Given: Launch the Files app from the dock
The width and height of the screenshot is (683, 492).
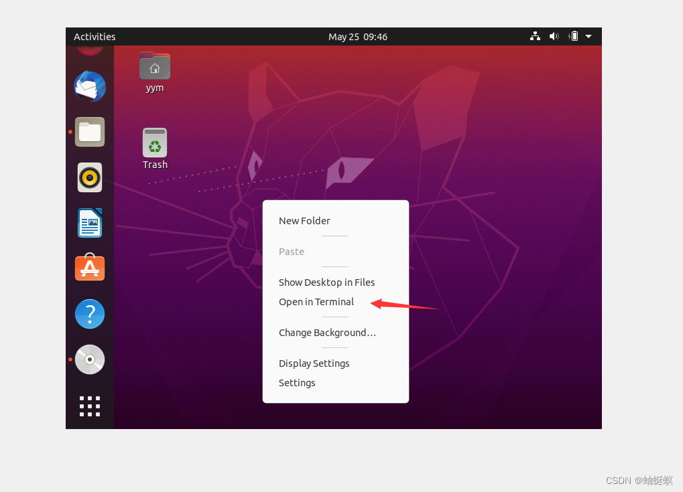Looking at the screenshot, I should pos(89,132).
